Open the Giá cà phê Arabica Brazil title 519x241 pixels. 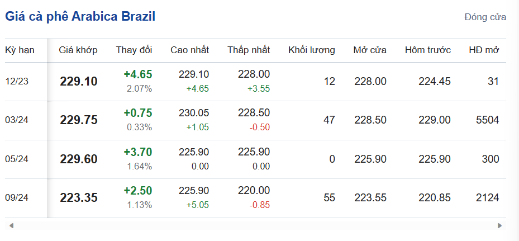(80, 17)
